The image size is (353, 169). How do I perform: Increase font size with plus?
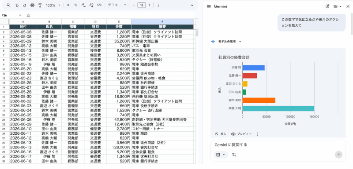[x=149, y=5]
